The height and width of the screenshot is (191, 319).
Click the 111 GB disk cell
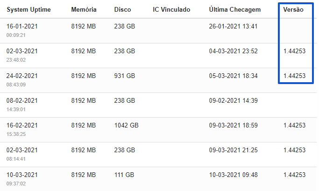coord(124,175)
